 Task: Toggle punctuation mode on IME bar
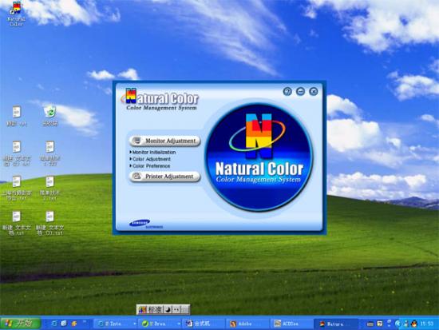[176, 309]
